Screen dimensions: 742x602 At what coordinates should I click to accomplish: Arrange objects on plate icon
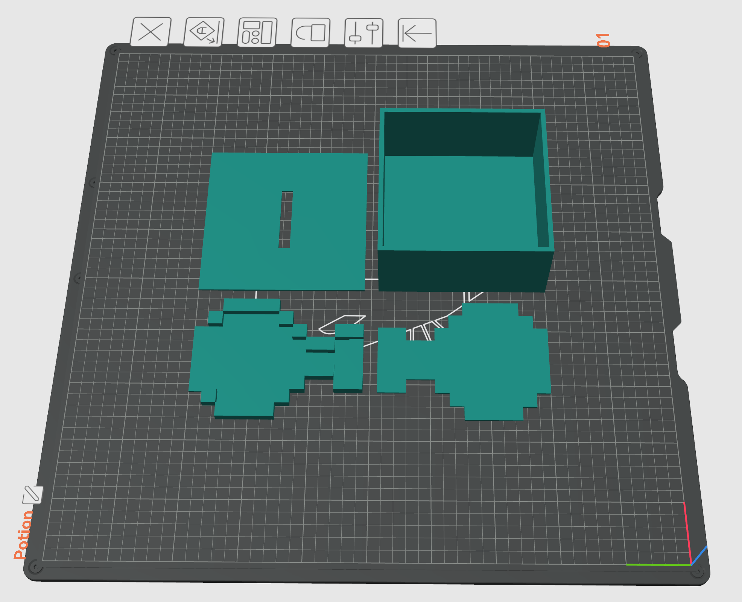(257, 32)
